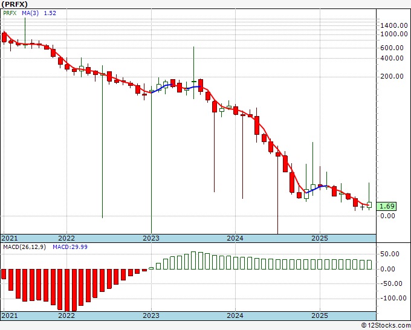Select the 1000.00 price axis label
411x330 pixels.
(394, 34)
